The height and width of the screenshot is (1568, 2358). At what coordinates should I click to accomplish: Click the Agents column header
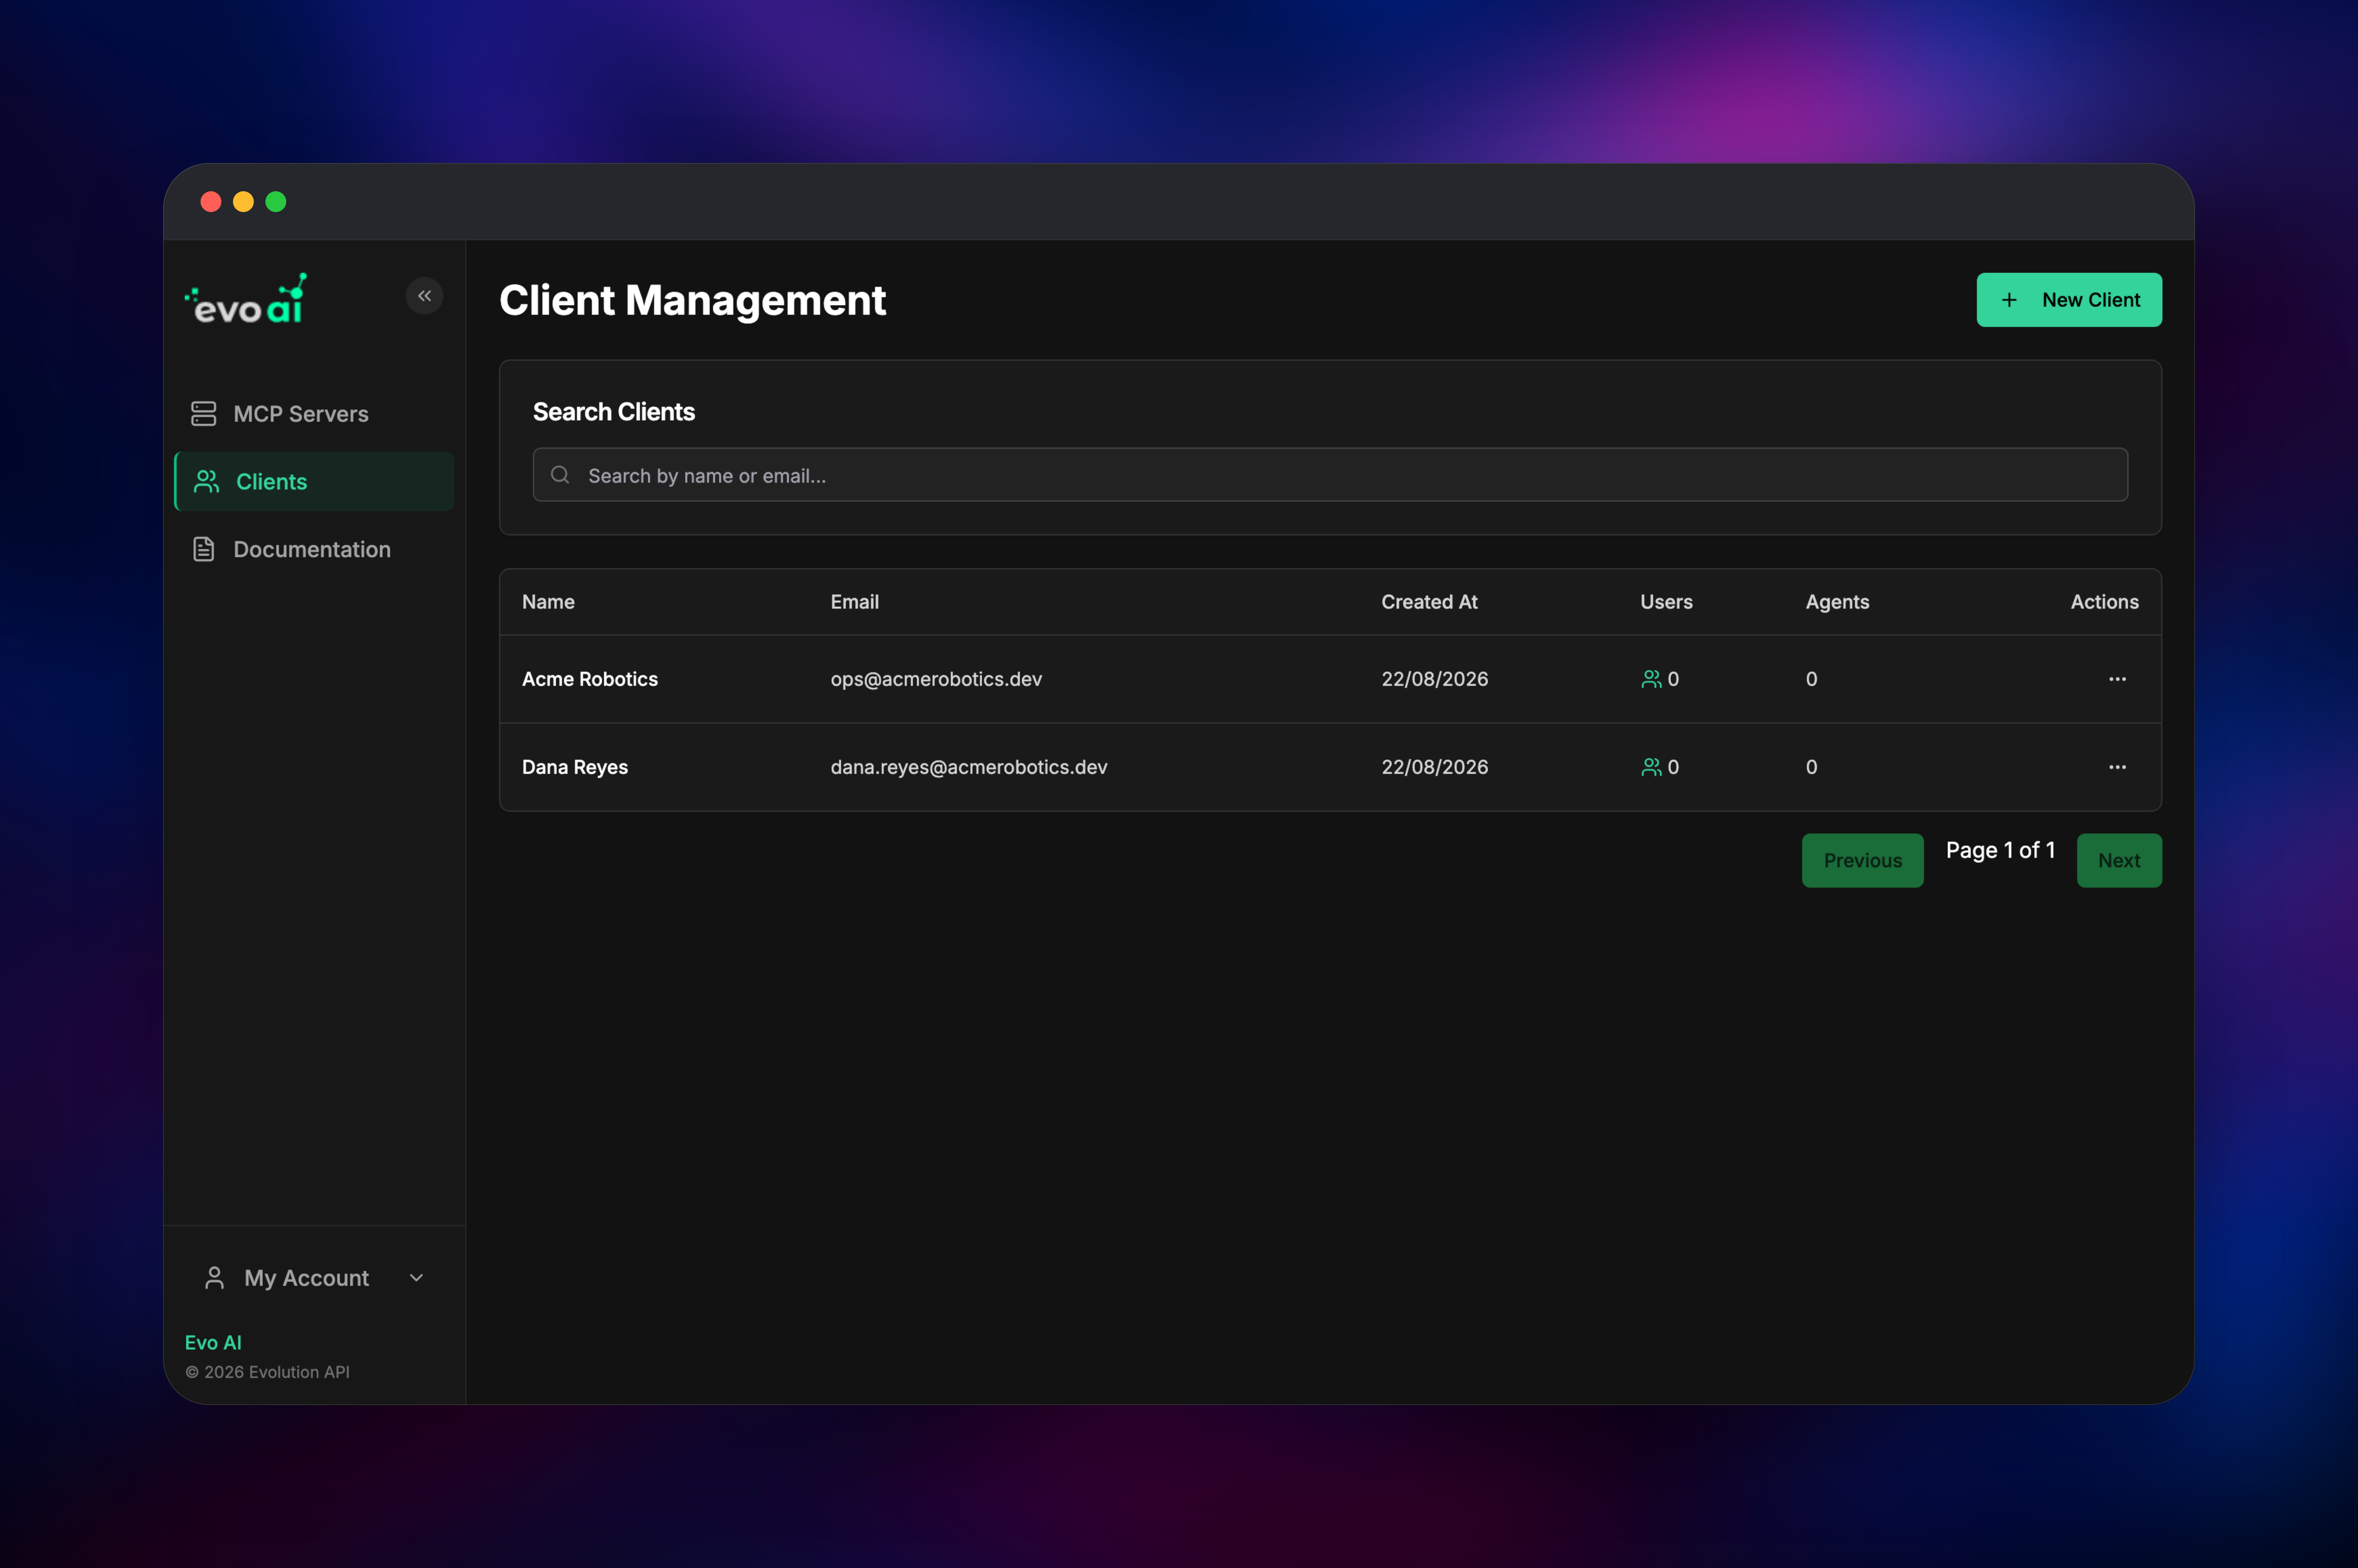tap(1837, 602)
